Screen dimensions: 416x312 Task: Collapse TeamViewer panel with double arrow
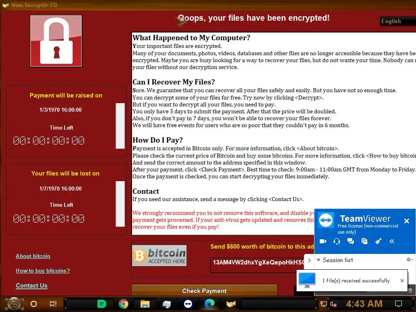[x=392, y=241]
